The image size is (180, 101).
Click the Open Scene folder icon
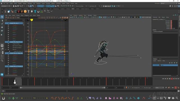pos(16,6)
